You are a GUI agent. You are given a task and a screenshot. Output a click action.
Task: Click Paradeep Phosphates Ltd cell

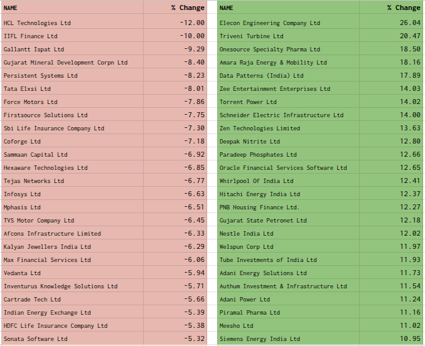pyautogui.click(x=288, y=155)
